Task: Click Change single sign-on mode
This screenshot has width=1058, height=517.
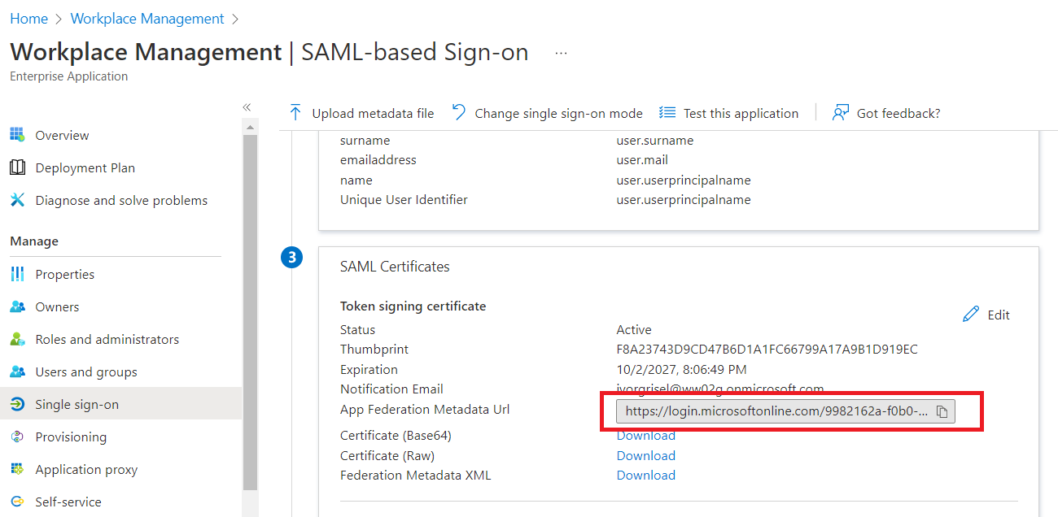Action: [x=547, y=113]
